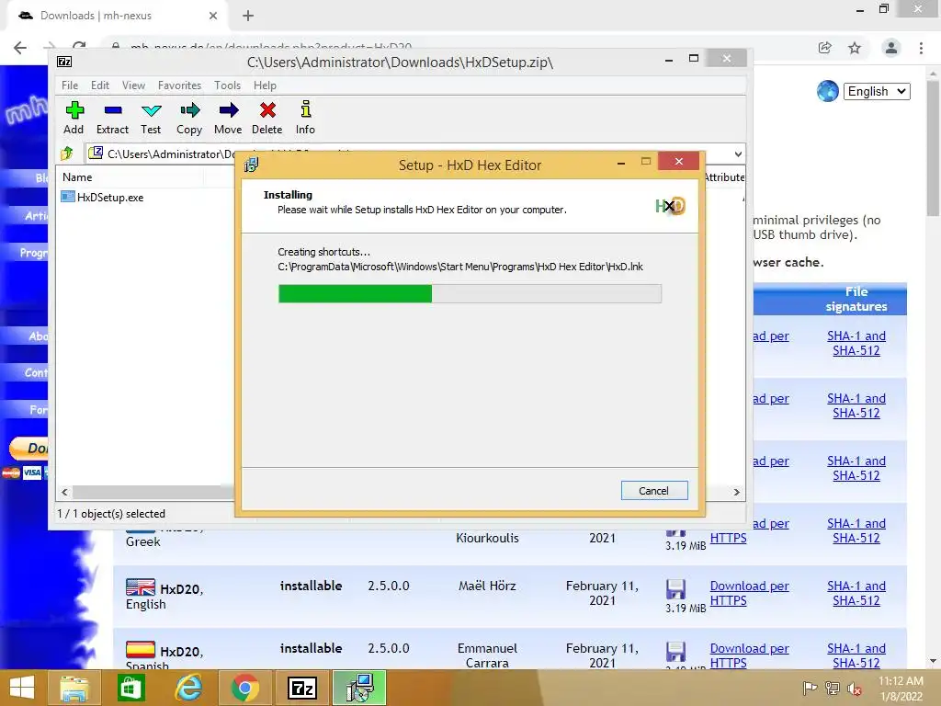Click Chrome's bookmark star icon

[855, 48]
